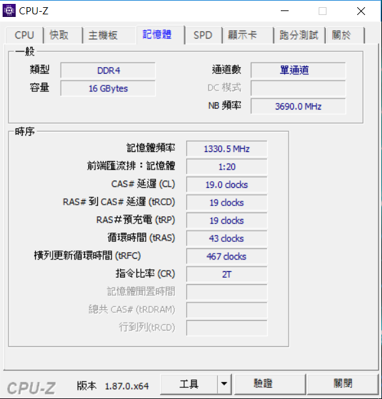The width and height of the screenshot is (382, 399).
Task: Click the 通道數 label
Action: (x=227, y=70)
